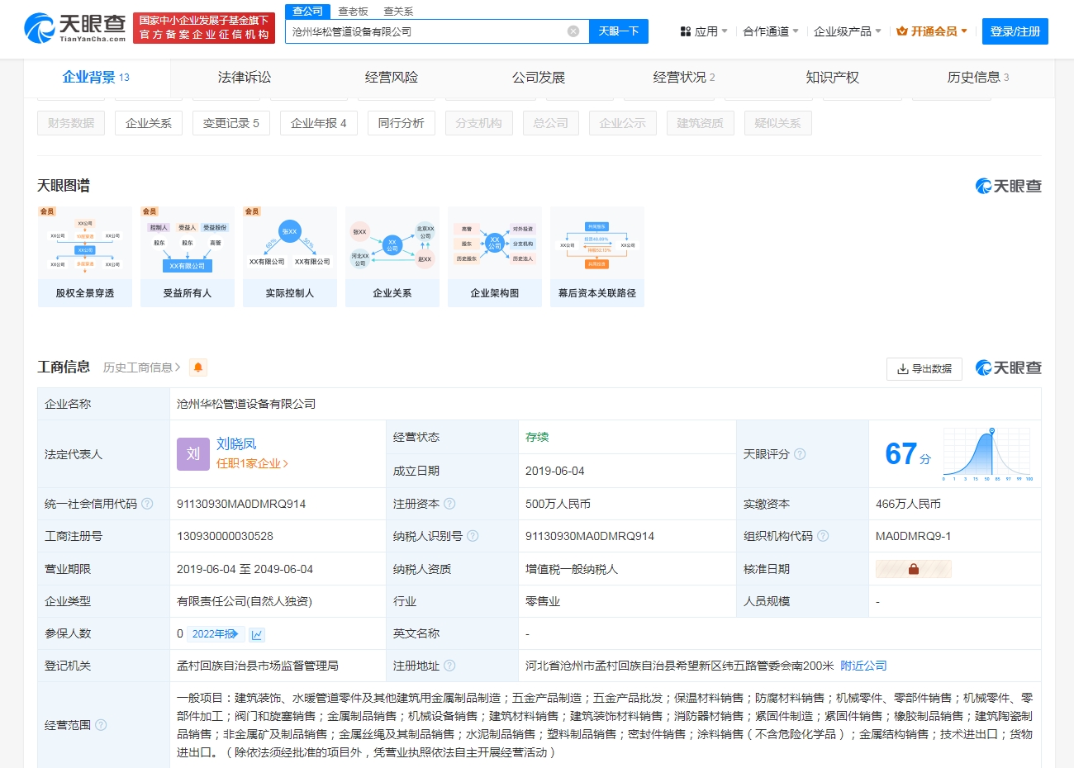Select the registration number 130930000030528

(225, 536)
